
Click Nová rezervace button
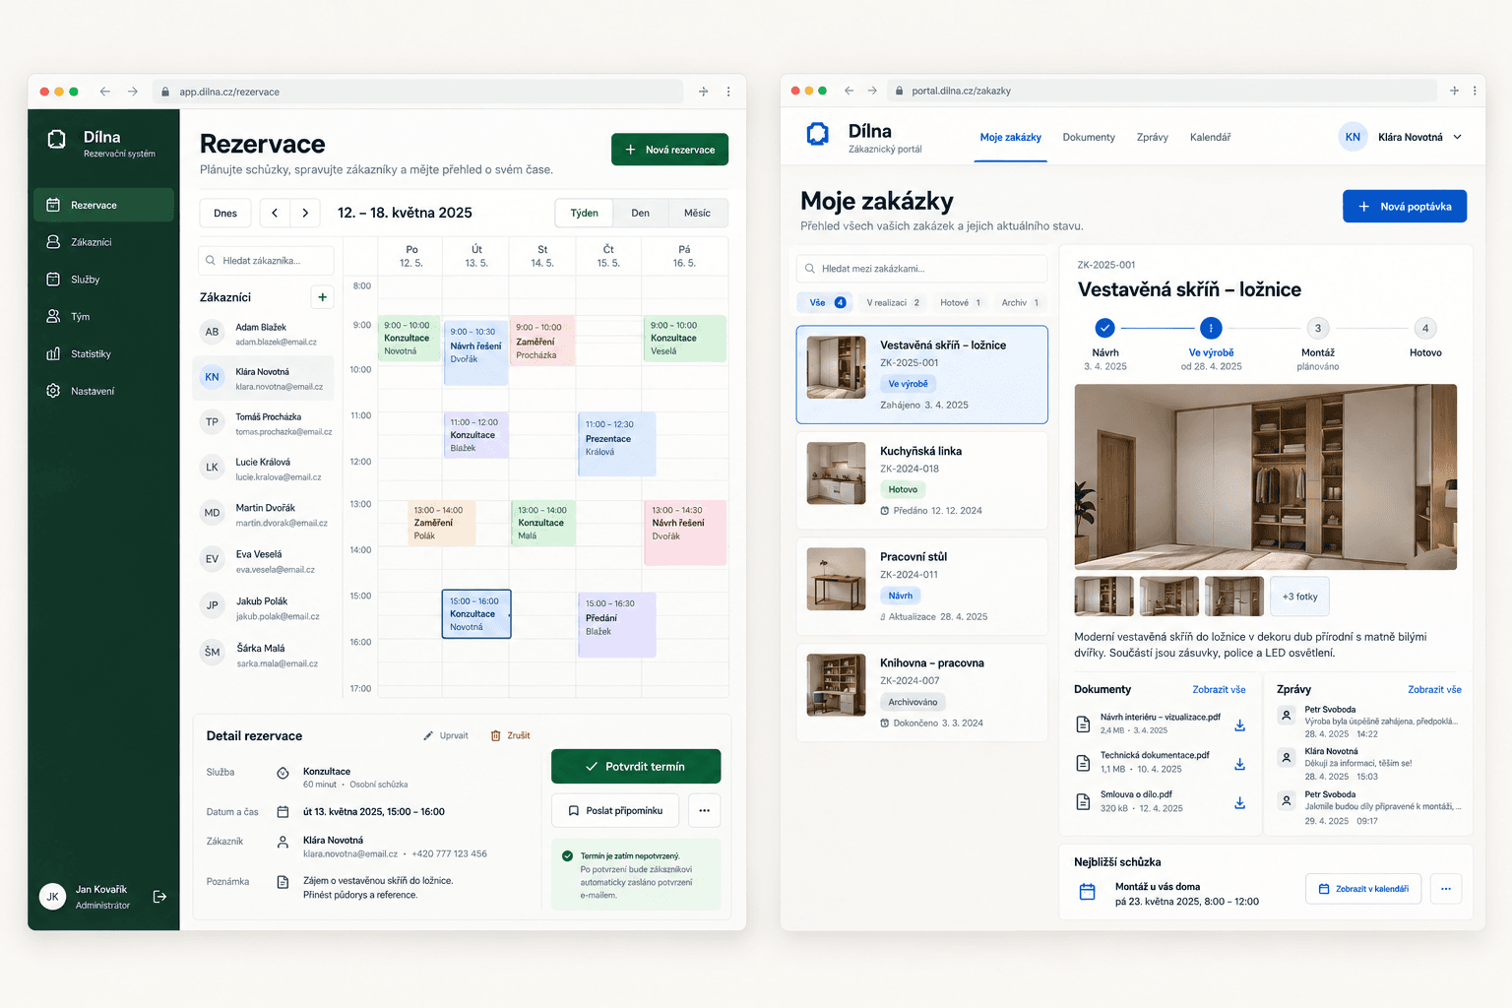coord(670,150)
